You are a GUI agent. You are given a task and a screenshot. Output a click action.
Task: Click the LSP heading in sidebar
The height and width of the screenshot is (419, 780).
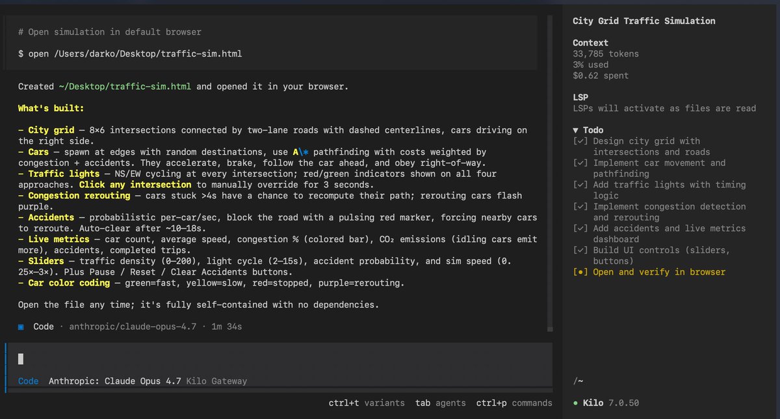(x=580, y=98)
